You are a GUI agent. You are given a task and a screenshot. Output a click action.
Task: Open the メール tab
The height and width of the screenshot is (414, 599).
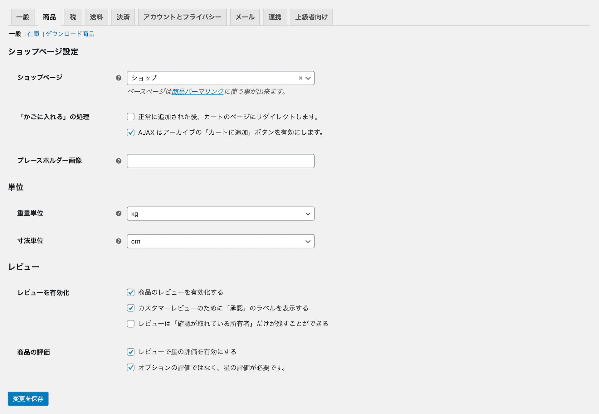pos(245,17)
